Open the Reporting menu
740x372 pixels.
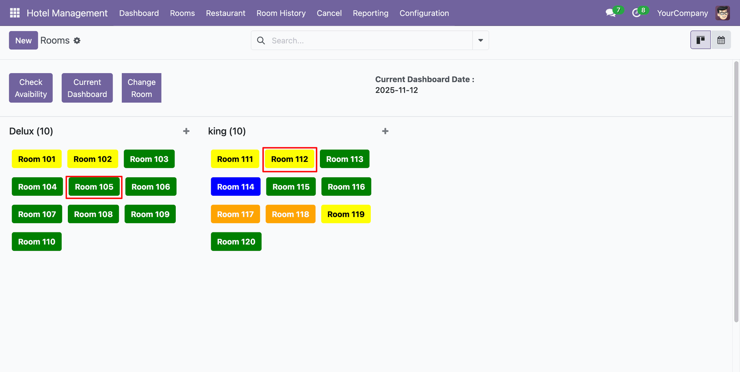point(370,13)
